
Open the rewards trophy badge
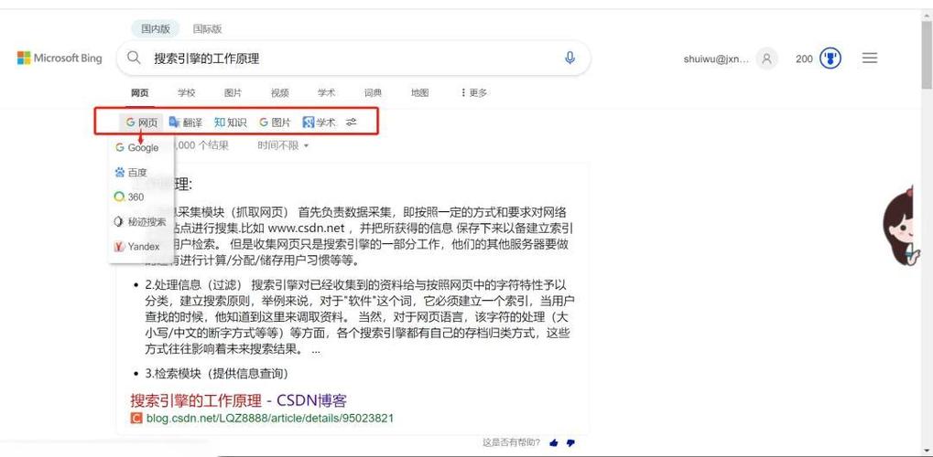tap(830, 58)
